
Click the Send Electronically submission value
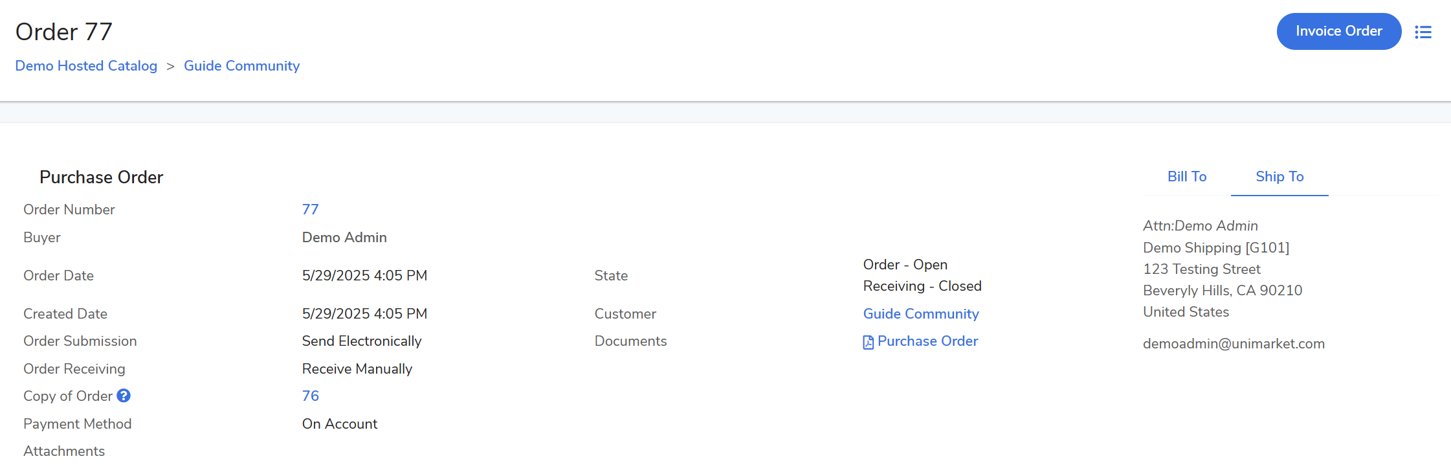(x=361, y=341)
